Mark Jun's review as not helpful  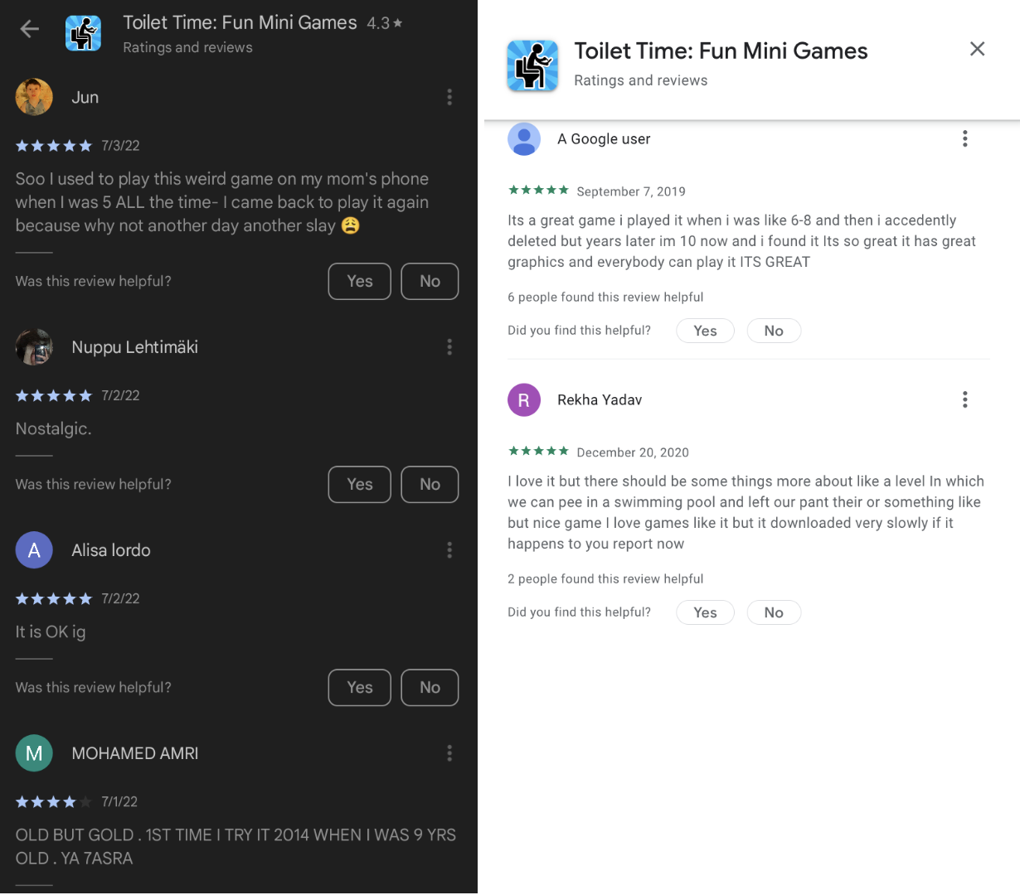[430, 281]
